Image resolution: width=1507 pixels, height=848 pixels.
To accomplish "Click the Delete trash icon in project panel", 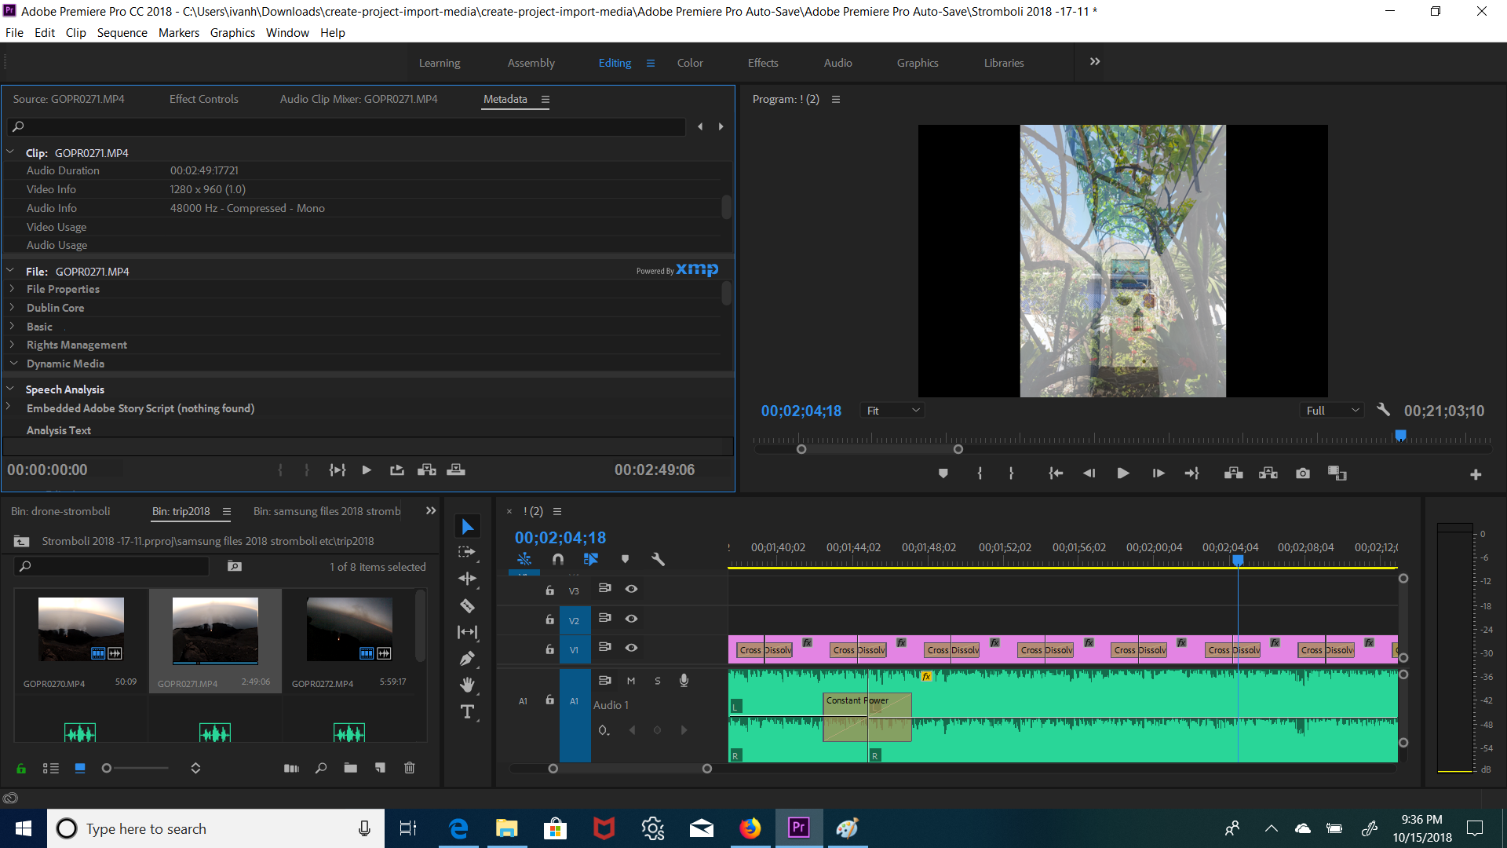I will pos(409,768).
